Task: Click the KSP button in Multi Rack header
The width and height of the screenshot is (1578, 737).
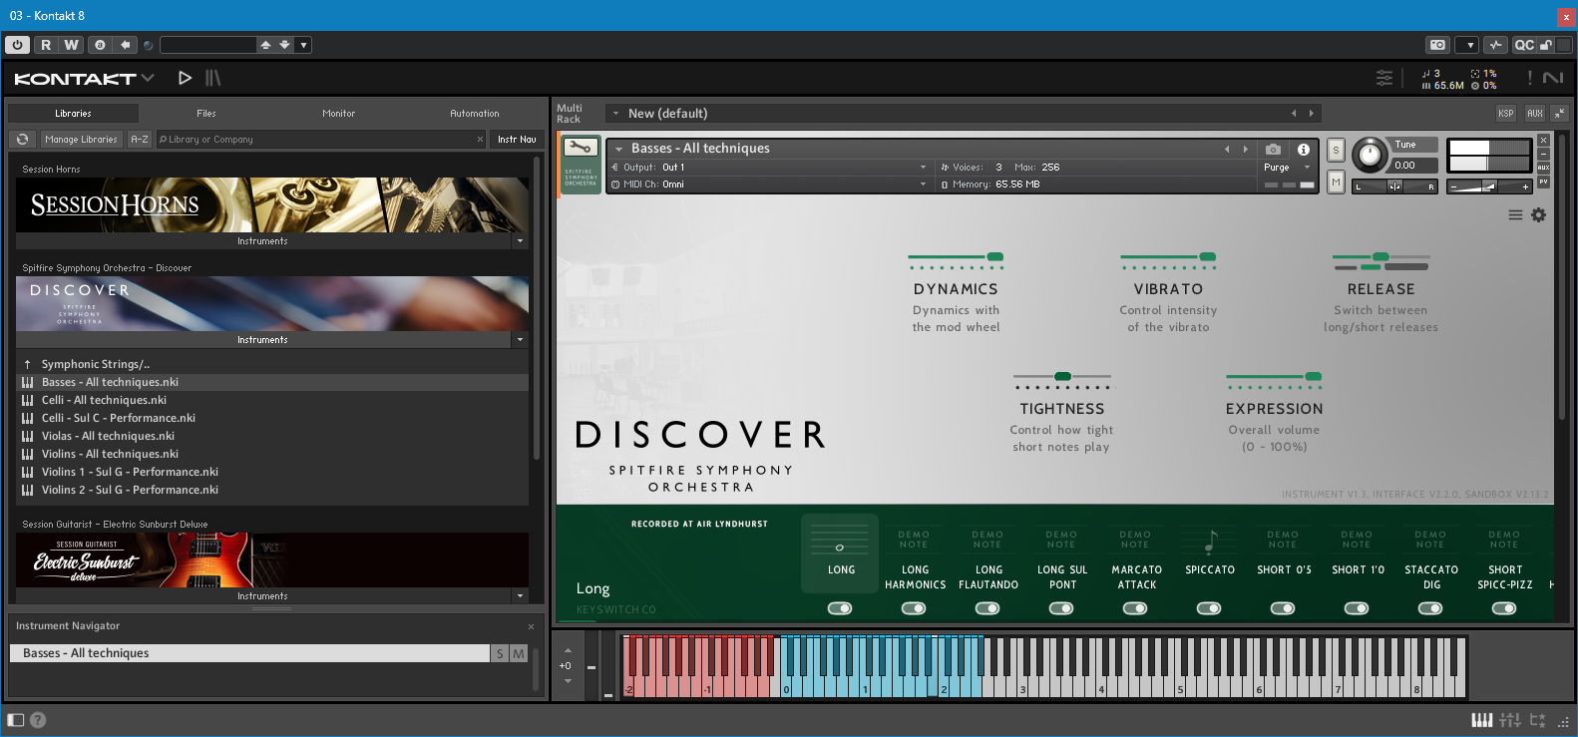Action: [1505, 114]
